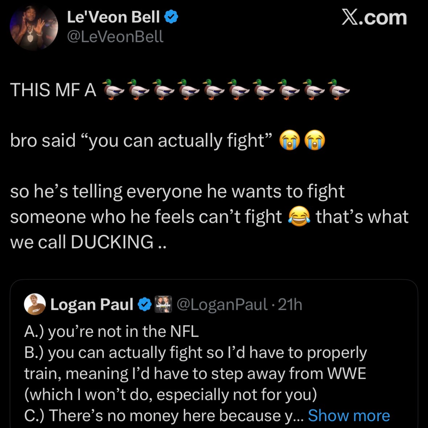Click the Logan Paul display name
Screen dimensions: 428x428
[x=92, y=304]
